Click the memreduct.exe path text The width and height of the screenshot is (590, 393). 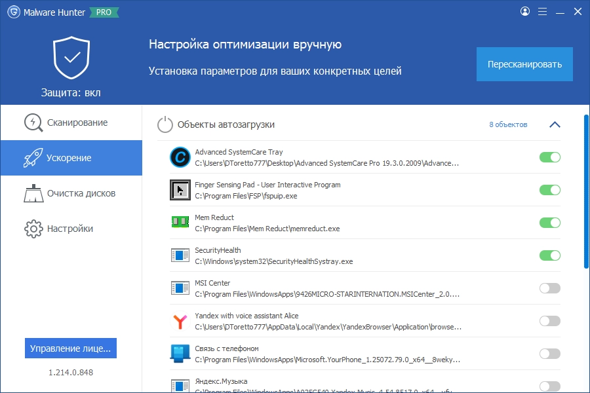(267, 229)
